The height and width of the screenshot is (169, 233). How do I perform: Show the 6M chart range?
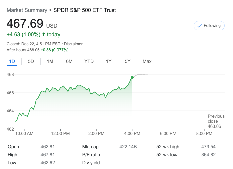click(x=69, y=61)
